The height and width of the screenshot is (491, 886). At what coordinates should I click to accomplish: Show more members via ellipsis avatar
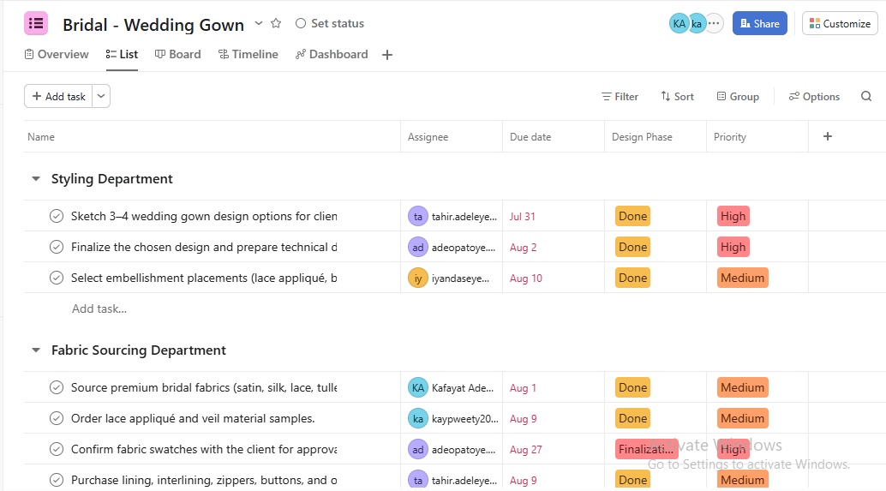tap(715, 24)
